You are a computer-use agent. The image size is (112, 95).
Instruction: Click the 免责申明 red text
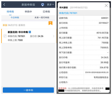pos(62,88)
